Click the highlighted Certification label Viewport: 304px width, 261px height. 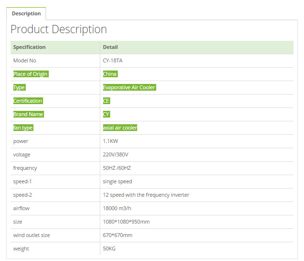click(28, 101)
